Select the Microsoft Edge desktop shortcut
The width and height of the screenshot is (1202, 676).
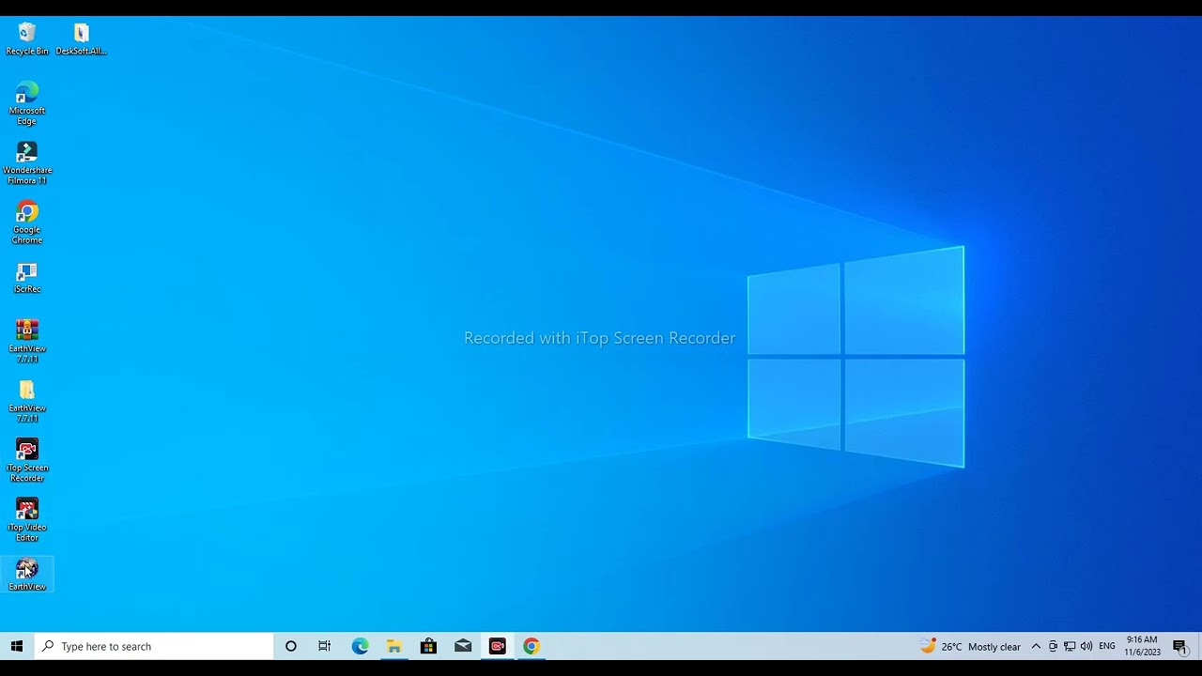(x=27, y=103)
